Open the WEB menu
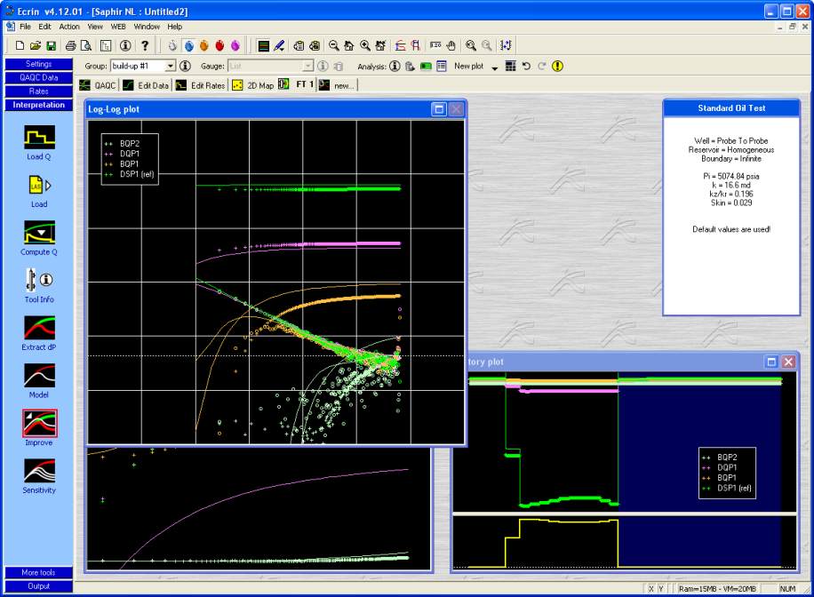The image size is (814, 597). click(118, 27)
